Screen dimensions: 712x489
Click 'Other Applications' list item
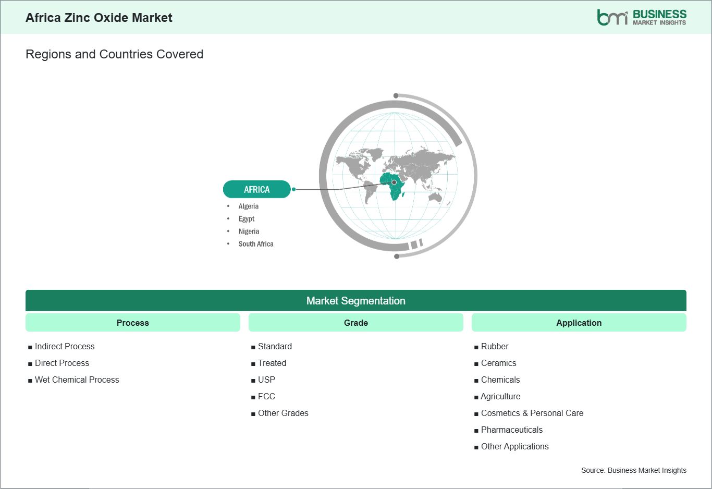[x=515, y=446]
